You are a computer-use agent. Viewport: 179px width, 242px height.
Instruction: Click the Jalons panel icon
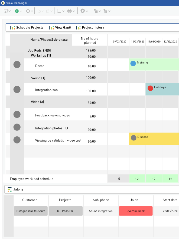10,189
